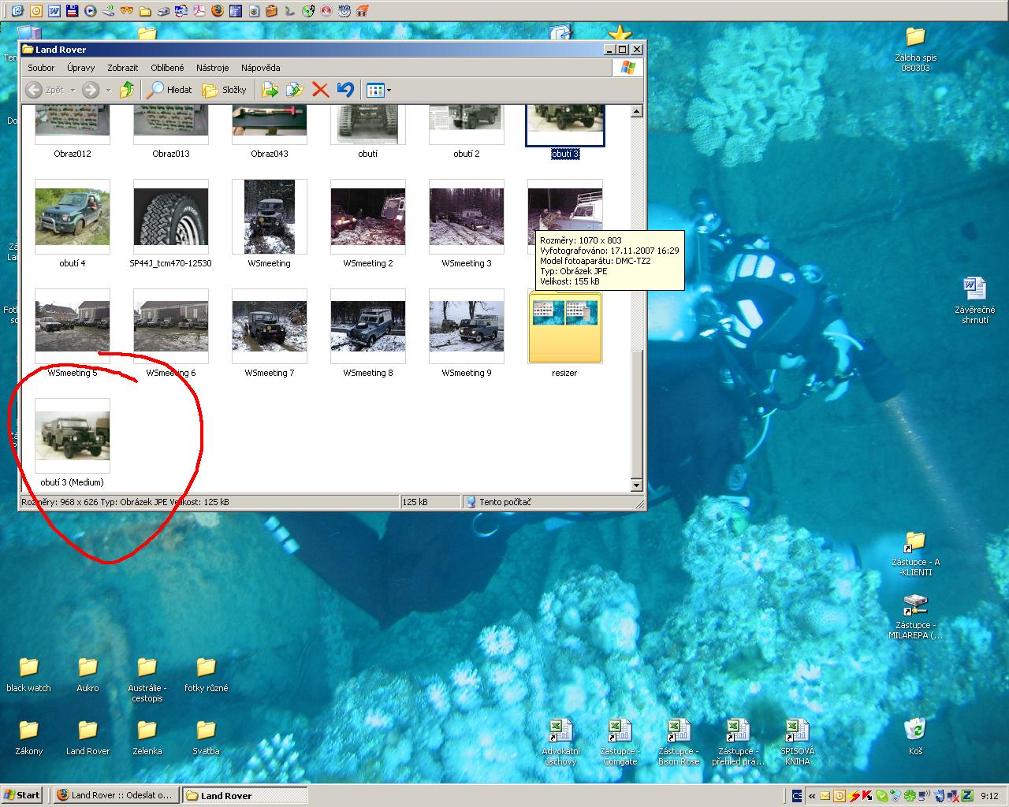The height and width of the screenshot is (807, 1009).
Task: Click the blue Undo arrow icon
Action: [345, 90]
